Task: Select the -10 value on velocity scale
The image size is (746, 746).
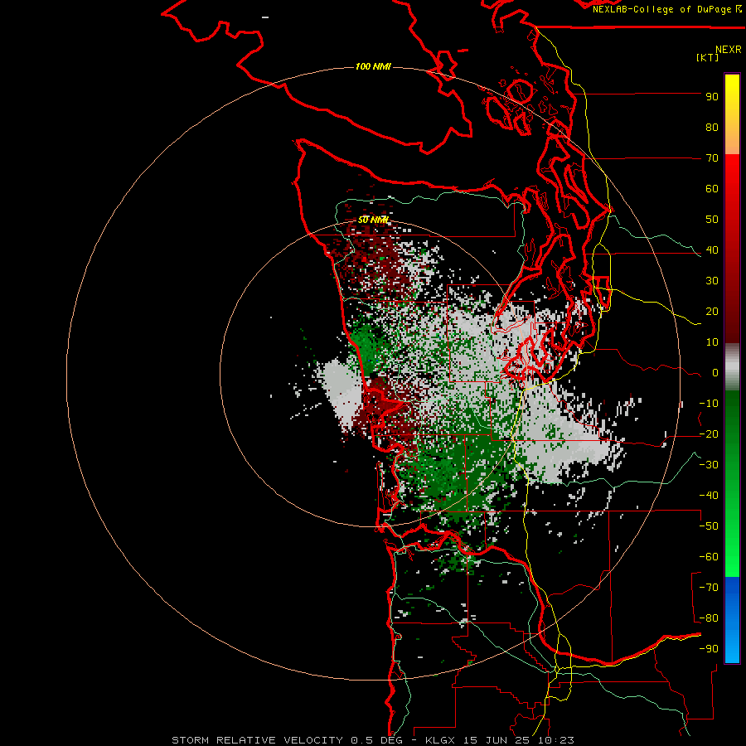Action: pyautogui.click(x=709, y=404)
